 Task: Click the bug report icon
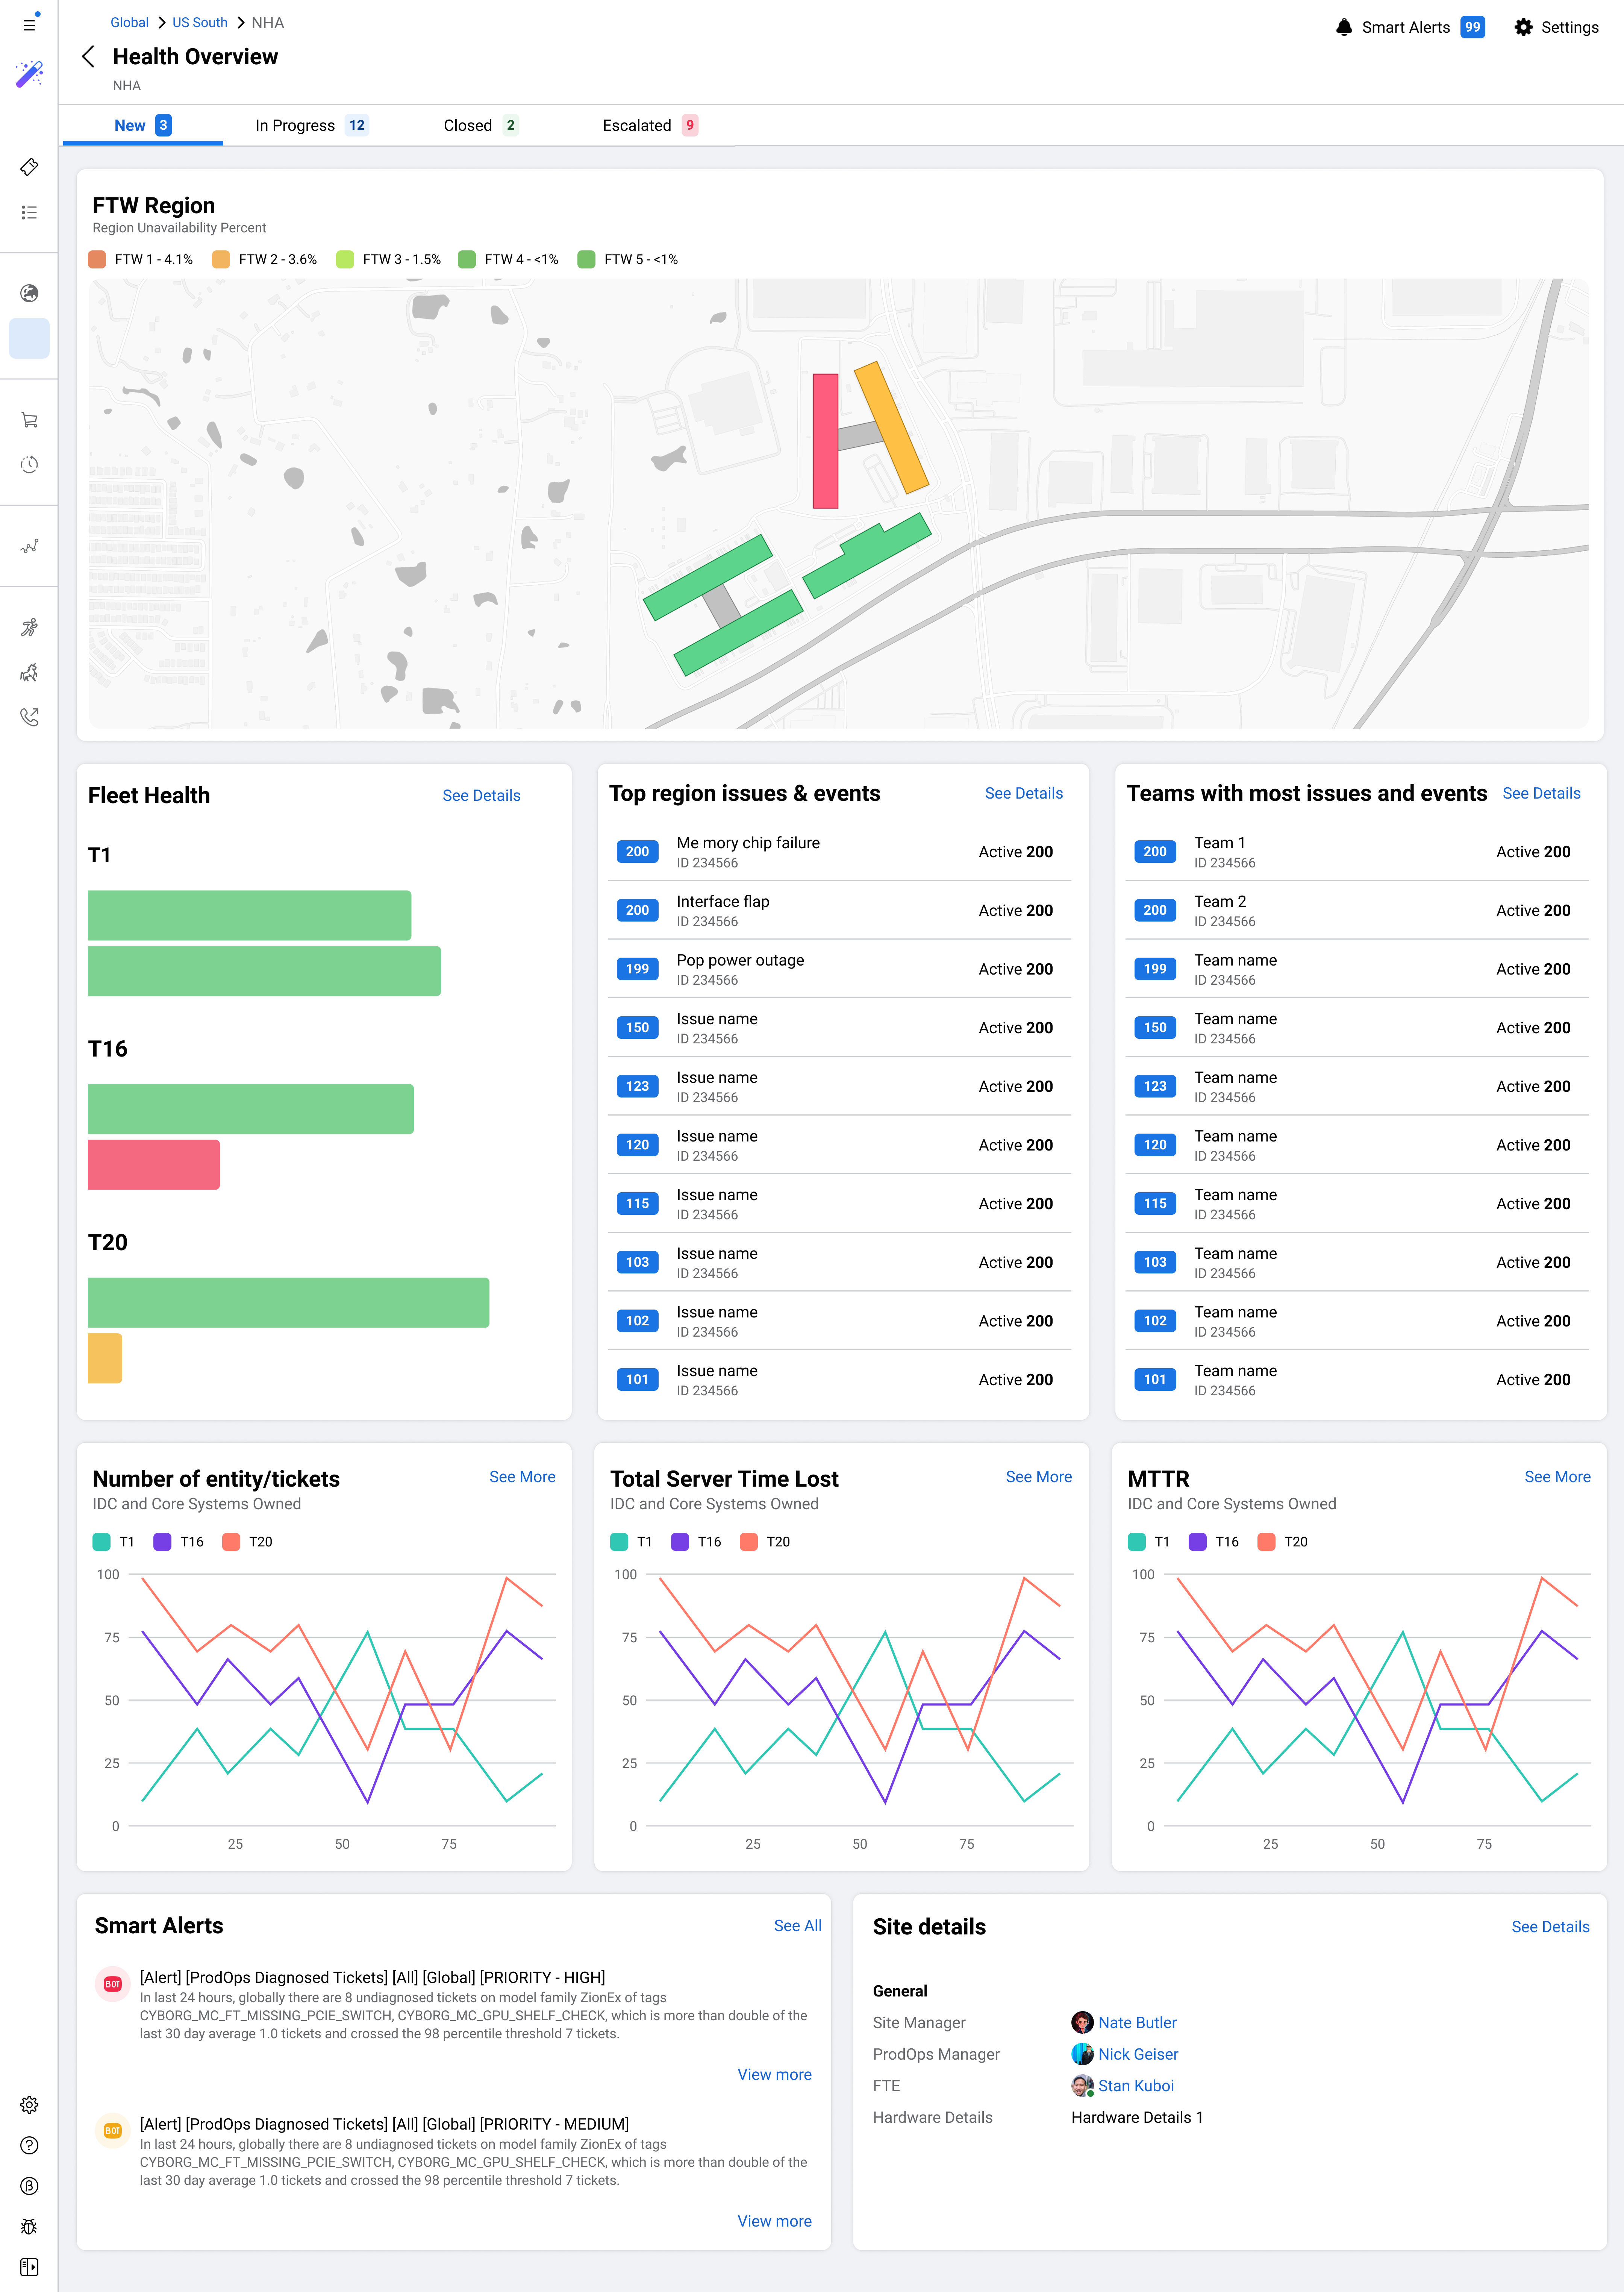click(x=29, y=2226)
